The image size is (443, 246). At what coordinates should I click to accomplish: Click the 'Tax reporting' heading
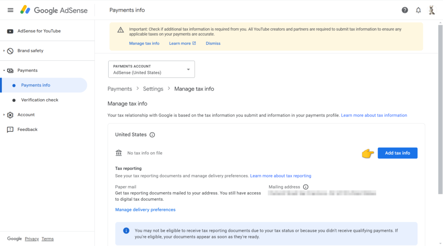128,168
